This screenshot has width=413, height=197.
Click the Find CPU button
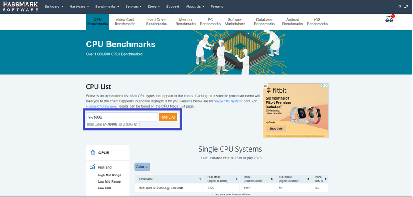(x=168, y=117)
